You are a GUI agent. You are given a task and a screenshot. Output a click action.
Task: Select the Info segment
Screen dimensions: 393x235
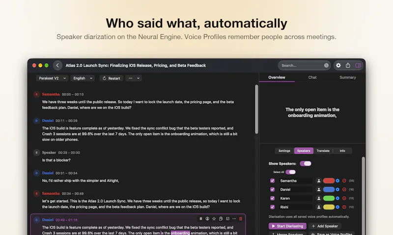pyautogui.click(x=342, y=151)
